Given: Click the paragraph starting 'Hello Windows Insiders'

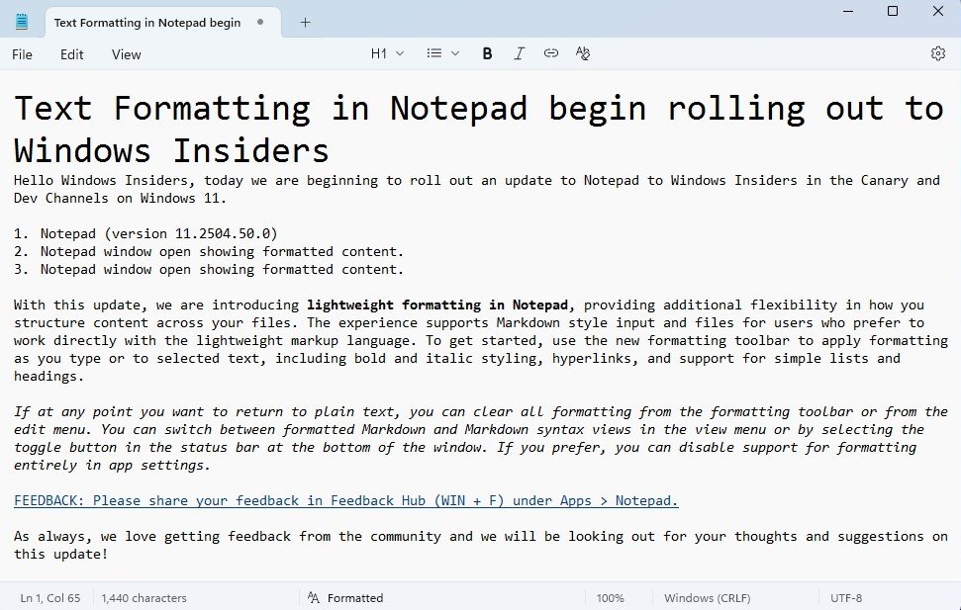Looking at the screenshot, I should [x=477, y=189].
